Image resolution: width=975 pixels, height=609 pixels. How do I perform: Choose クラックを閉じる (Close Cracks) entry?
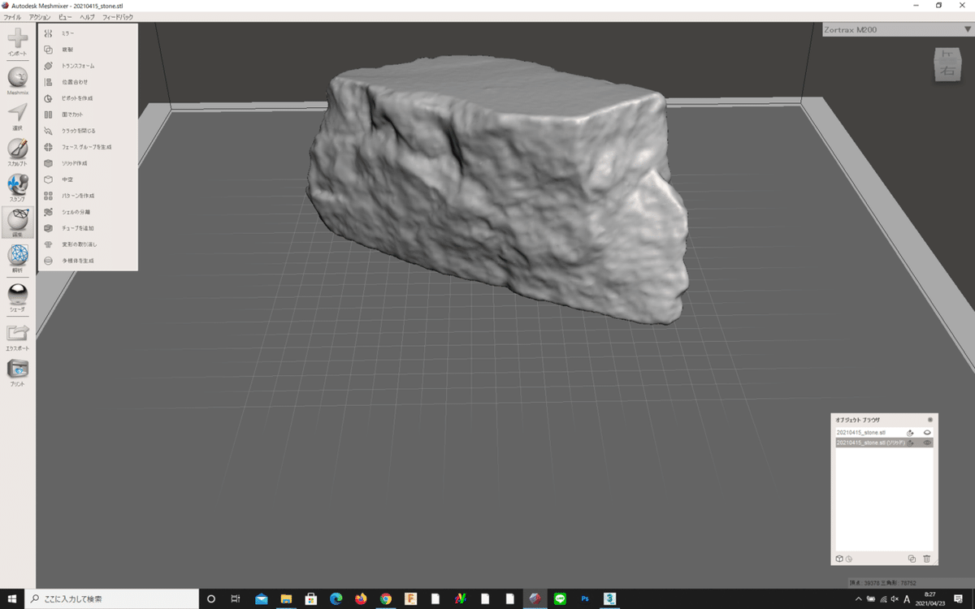(x=87, y=131)
